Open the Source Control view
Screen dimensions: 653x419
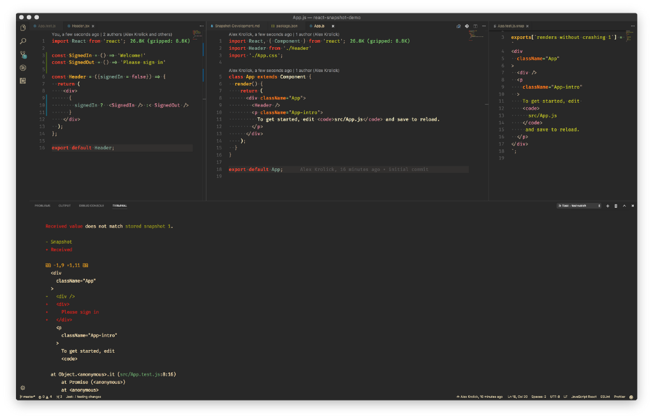click(23, 55)
